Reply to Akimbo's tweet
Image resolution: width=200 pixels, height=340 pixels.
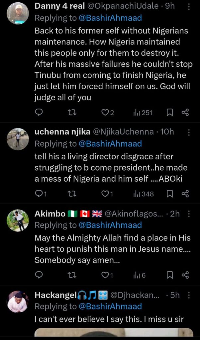39,275
